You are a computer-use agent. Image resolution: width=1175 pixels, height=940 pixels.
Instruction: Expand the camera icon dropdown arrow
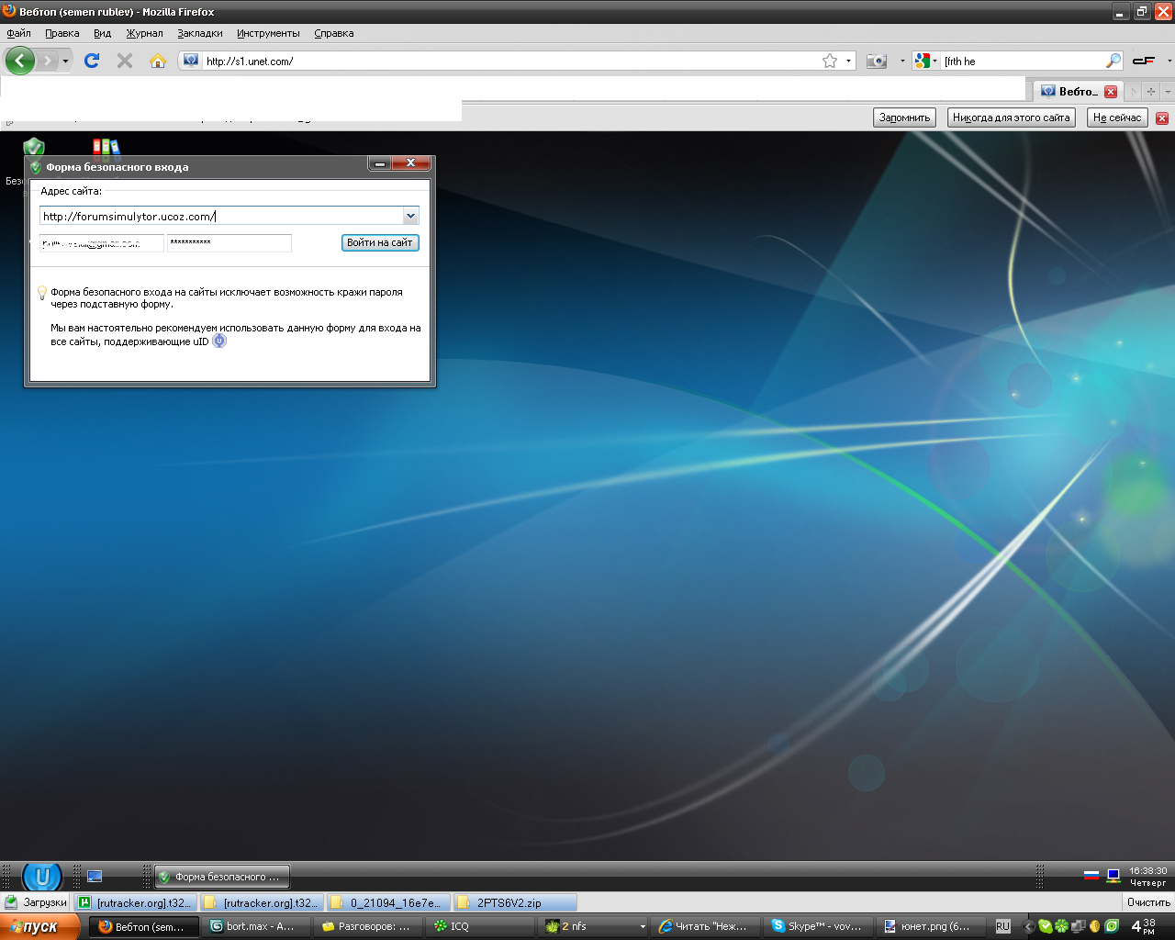point(902,61)
